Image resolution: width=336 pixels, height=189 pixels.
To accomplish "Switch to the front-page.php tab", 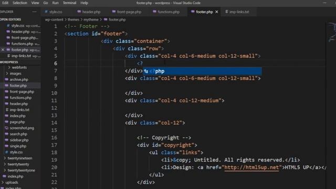I will [129, 12].
